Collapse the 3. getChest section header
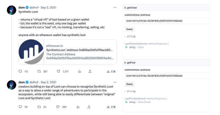This screenshot has width=220, height=115. click(166, 8)
